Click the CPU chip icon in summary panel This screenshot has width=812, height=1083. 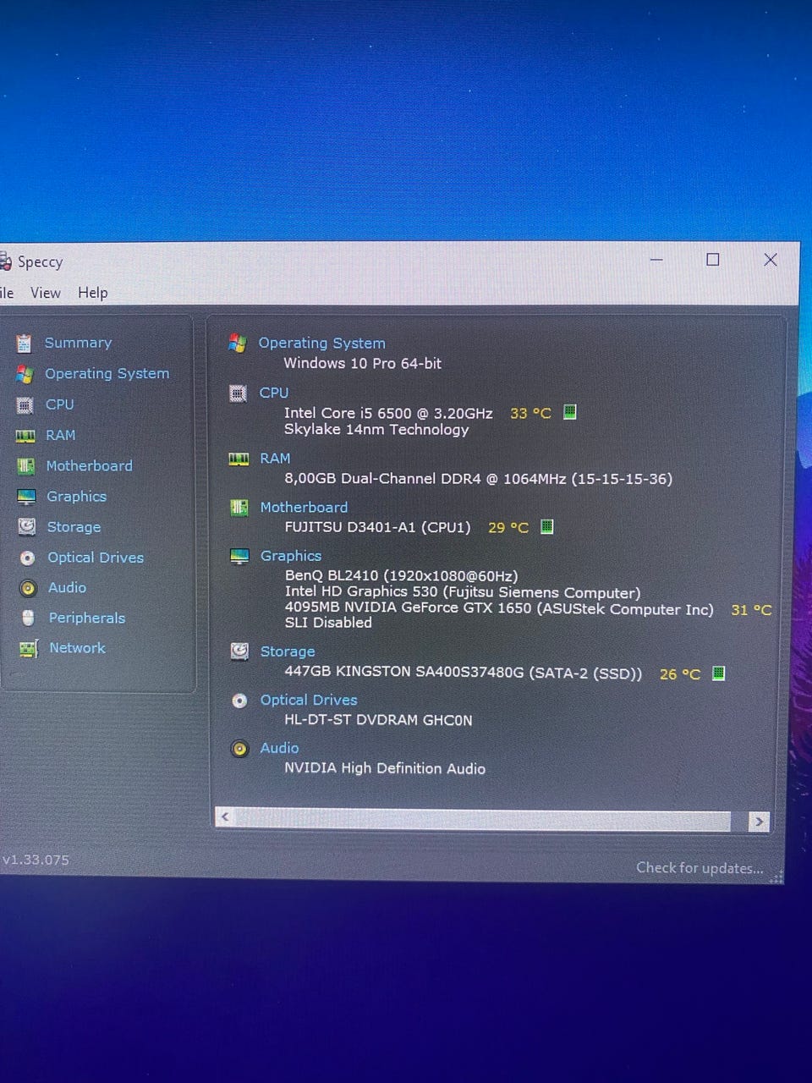coord(239,393)
